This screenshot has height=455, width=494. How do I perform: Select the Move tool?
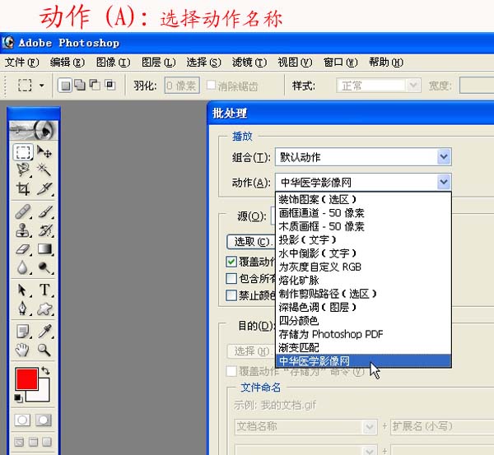tap(44, 151)
